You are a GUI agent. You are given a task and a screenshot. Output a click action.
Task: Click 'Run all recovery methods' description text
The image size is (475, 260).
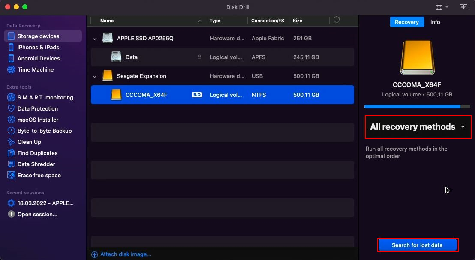coord(406,152)
